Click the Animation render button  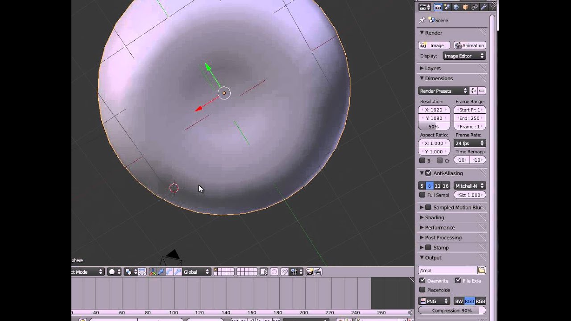(x=470, y=45)
